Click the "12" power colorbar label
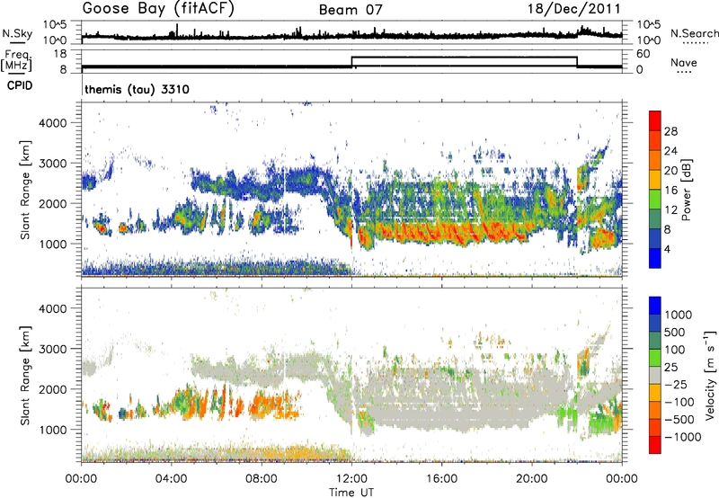Screen dimensions: 719x498 click(670, 210)
